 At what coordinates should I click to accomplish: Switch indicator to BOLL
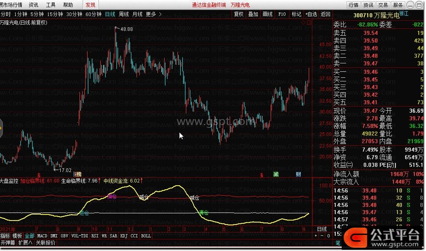(146, 236)
